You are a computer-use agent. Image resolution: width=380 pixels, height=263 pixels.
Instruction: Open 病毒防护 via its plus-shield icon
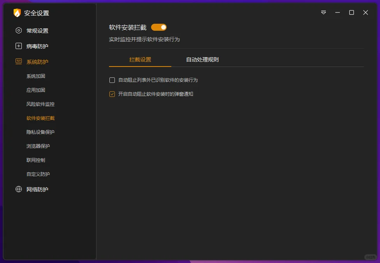[18, 46]
